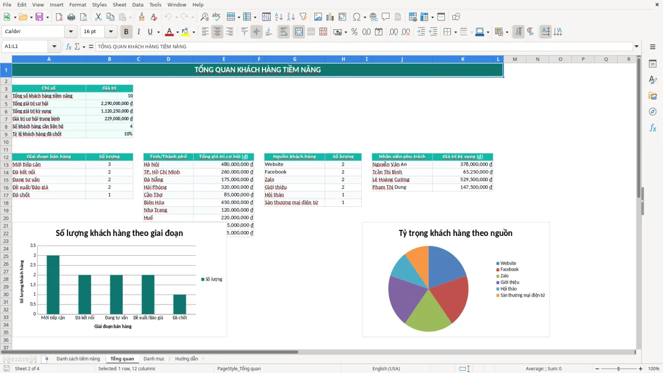Add decimal place icon
This screenshot has height=373, width=663.
(x=393, y=32)
